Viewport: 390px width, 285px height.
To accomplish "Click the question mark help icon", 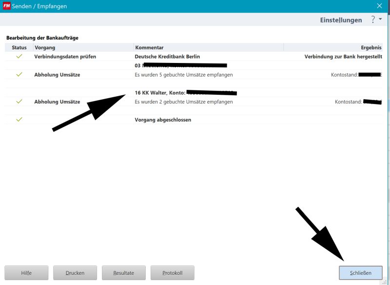I will click(373, 20).
